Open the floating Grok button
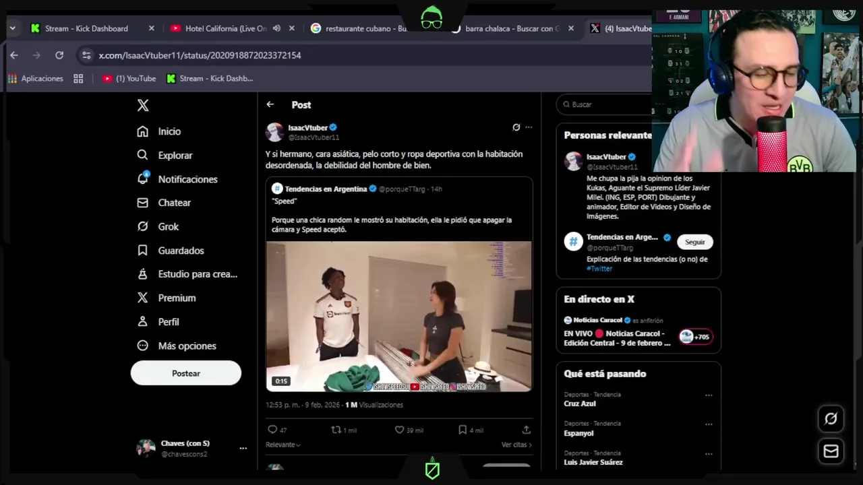This screenshot has width=863, height=485. (x=831, y=419)
